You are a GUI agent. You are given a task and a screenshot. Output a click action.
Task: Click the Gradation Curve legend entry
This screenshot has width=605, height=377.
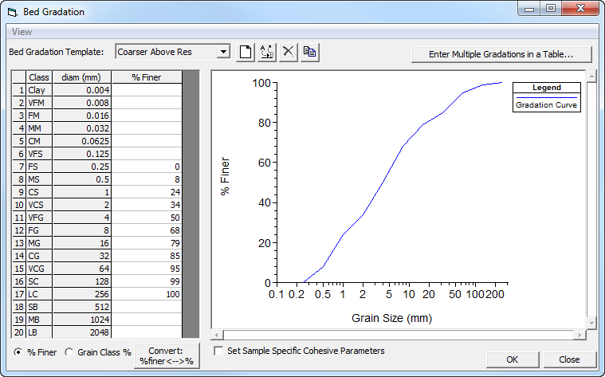(546, 104)
